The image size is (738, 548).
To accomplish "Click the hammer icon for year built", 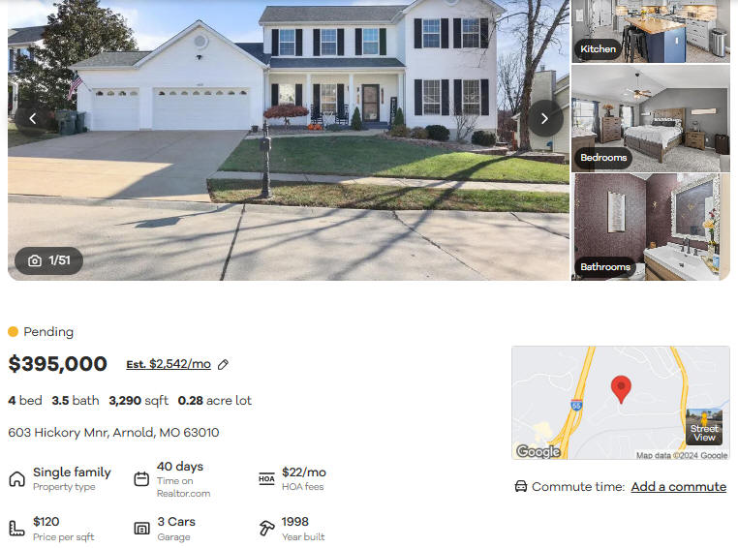I will pos(266,528).
